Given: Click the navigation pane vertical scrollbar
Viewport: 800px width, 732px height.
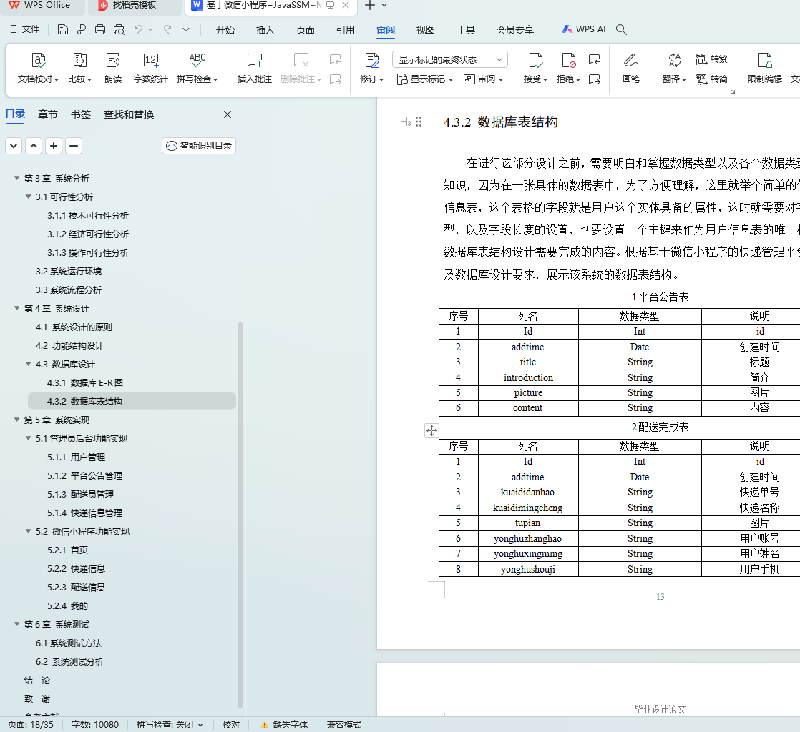Looking at the screenshot, I should click(x=240, y=515).
